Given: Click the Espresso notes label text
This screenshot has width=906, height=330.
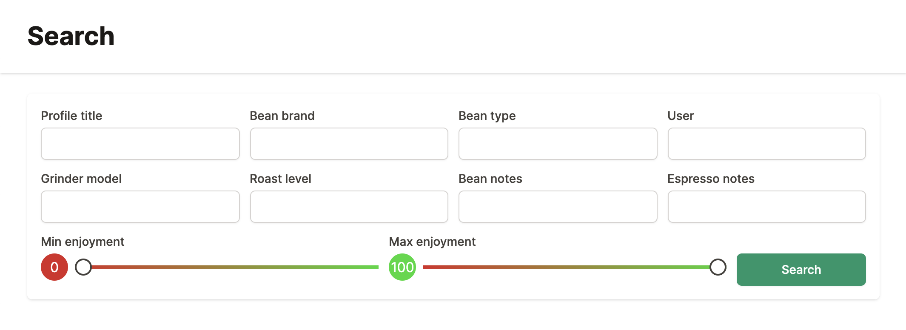Looking at the screenshot, I should pos(711,179).
